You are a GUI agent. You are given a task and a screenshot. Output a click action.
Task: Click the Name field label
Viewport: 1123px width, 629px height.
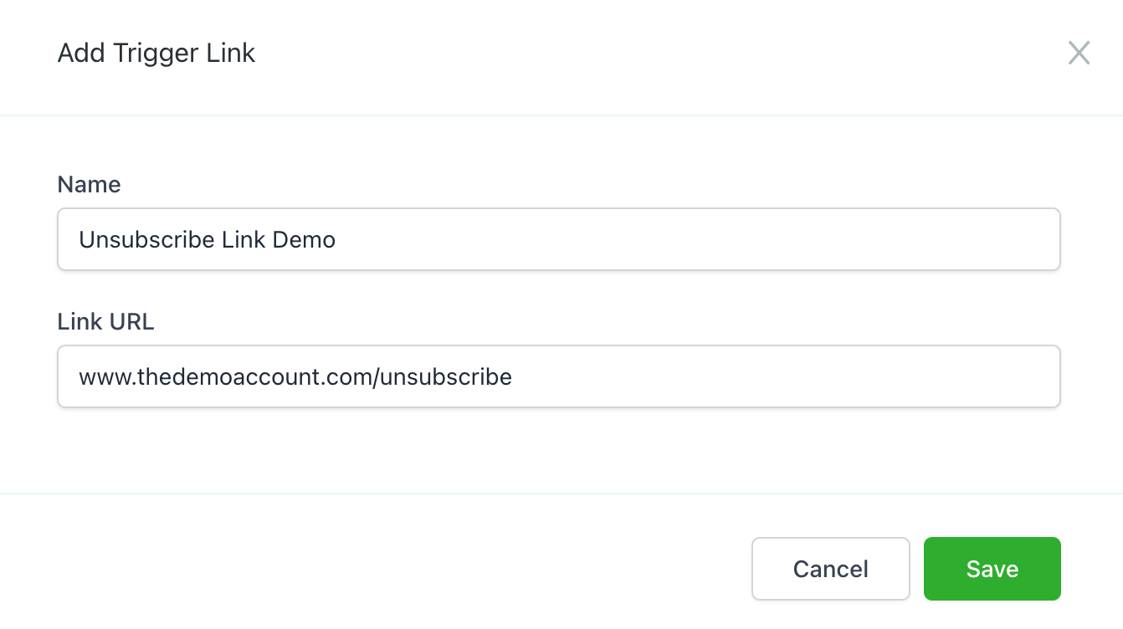click(x=89, y=185)
